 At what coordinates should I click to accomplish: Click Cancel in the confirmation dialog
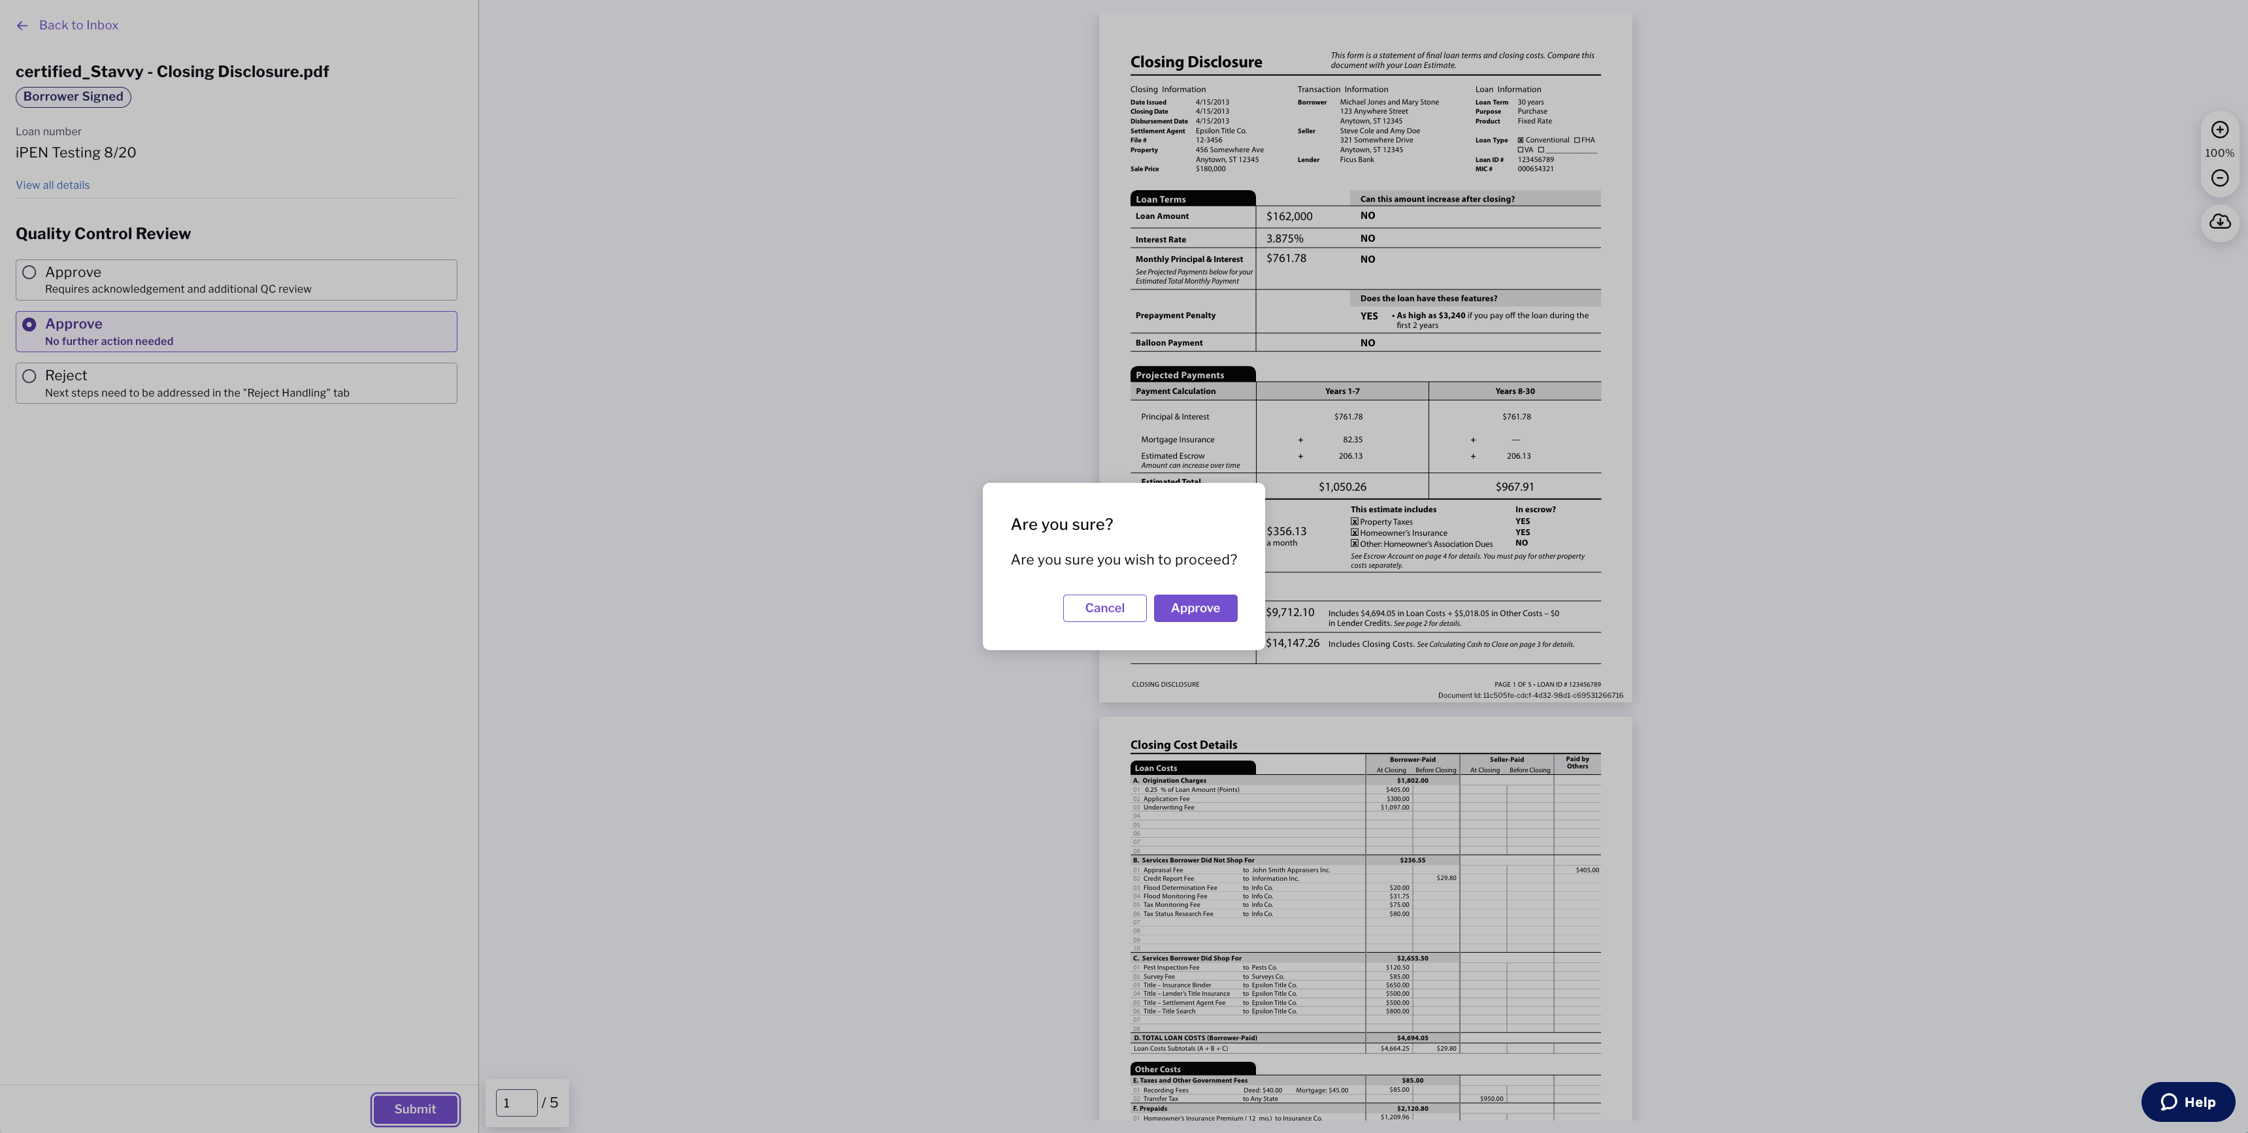tap(1104, 608)
